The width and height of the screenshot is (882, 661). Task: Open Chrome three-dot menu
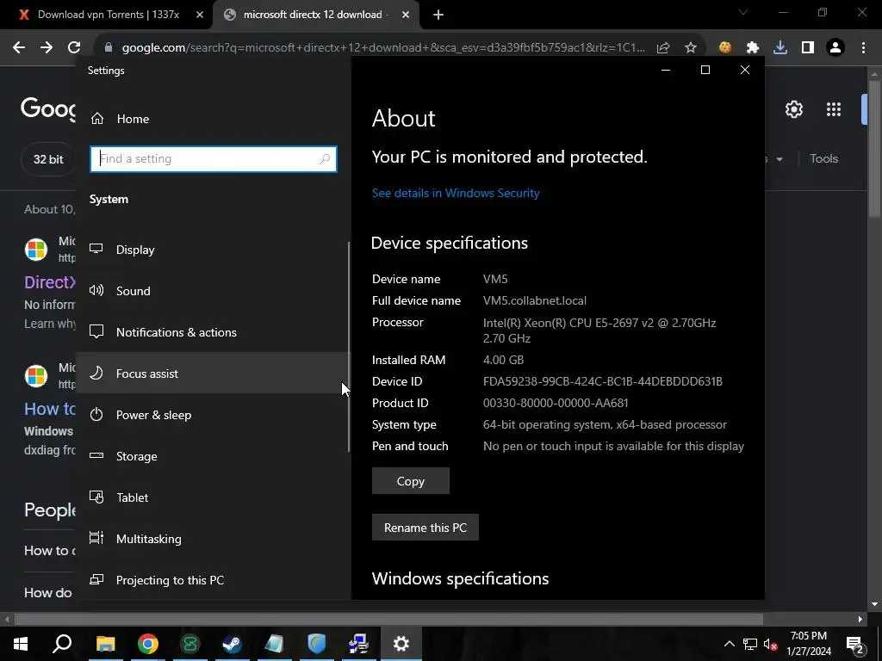863,48
